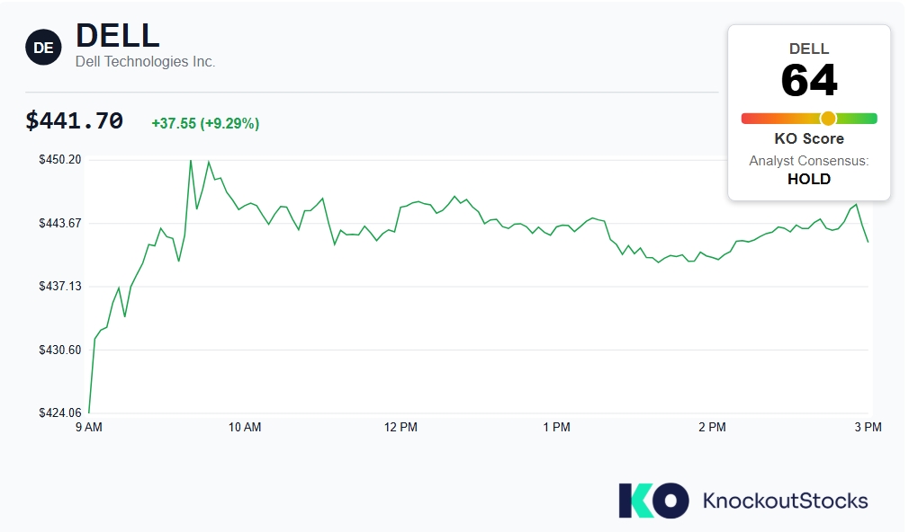Click the Dell Technologies Inc. company name
This screenshot has width=909, height=532.
click(146, 61)
